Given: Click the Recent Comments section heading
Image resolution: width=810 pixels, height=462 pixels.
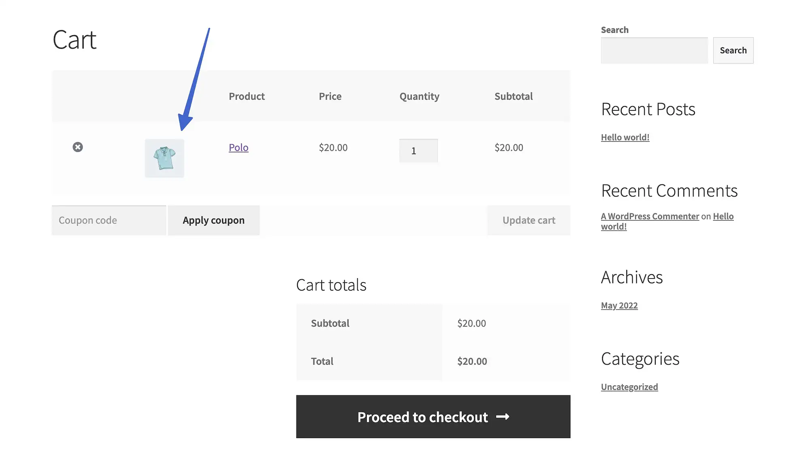Looking at the screenshot, I should tap(669, 190).
